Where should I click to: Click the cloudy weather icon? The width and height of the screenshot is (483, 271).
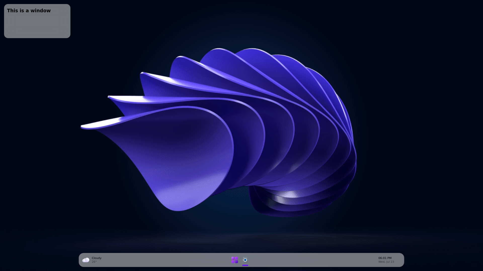click(86, 260)
